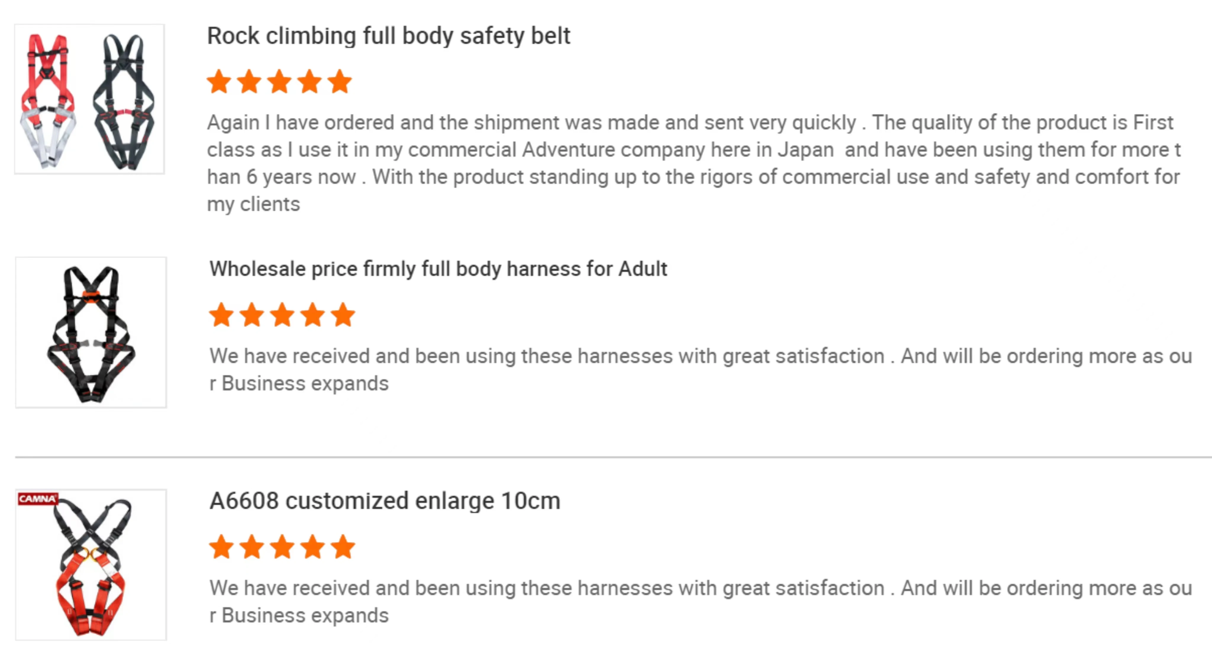The height and width of the screenshot is (663, 1212).
Task: Open the Wholesale price full body harness title
Action: 438,269
